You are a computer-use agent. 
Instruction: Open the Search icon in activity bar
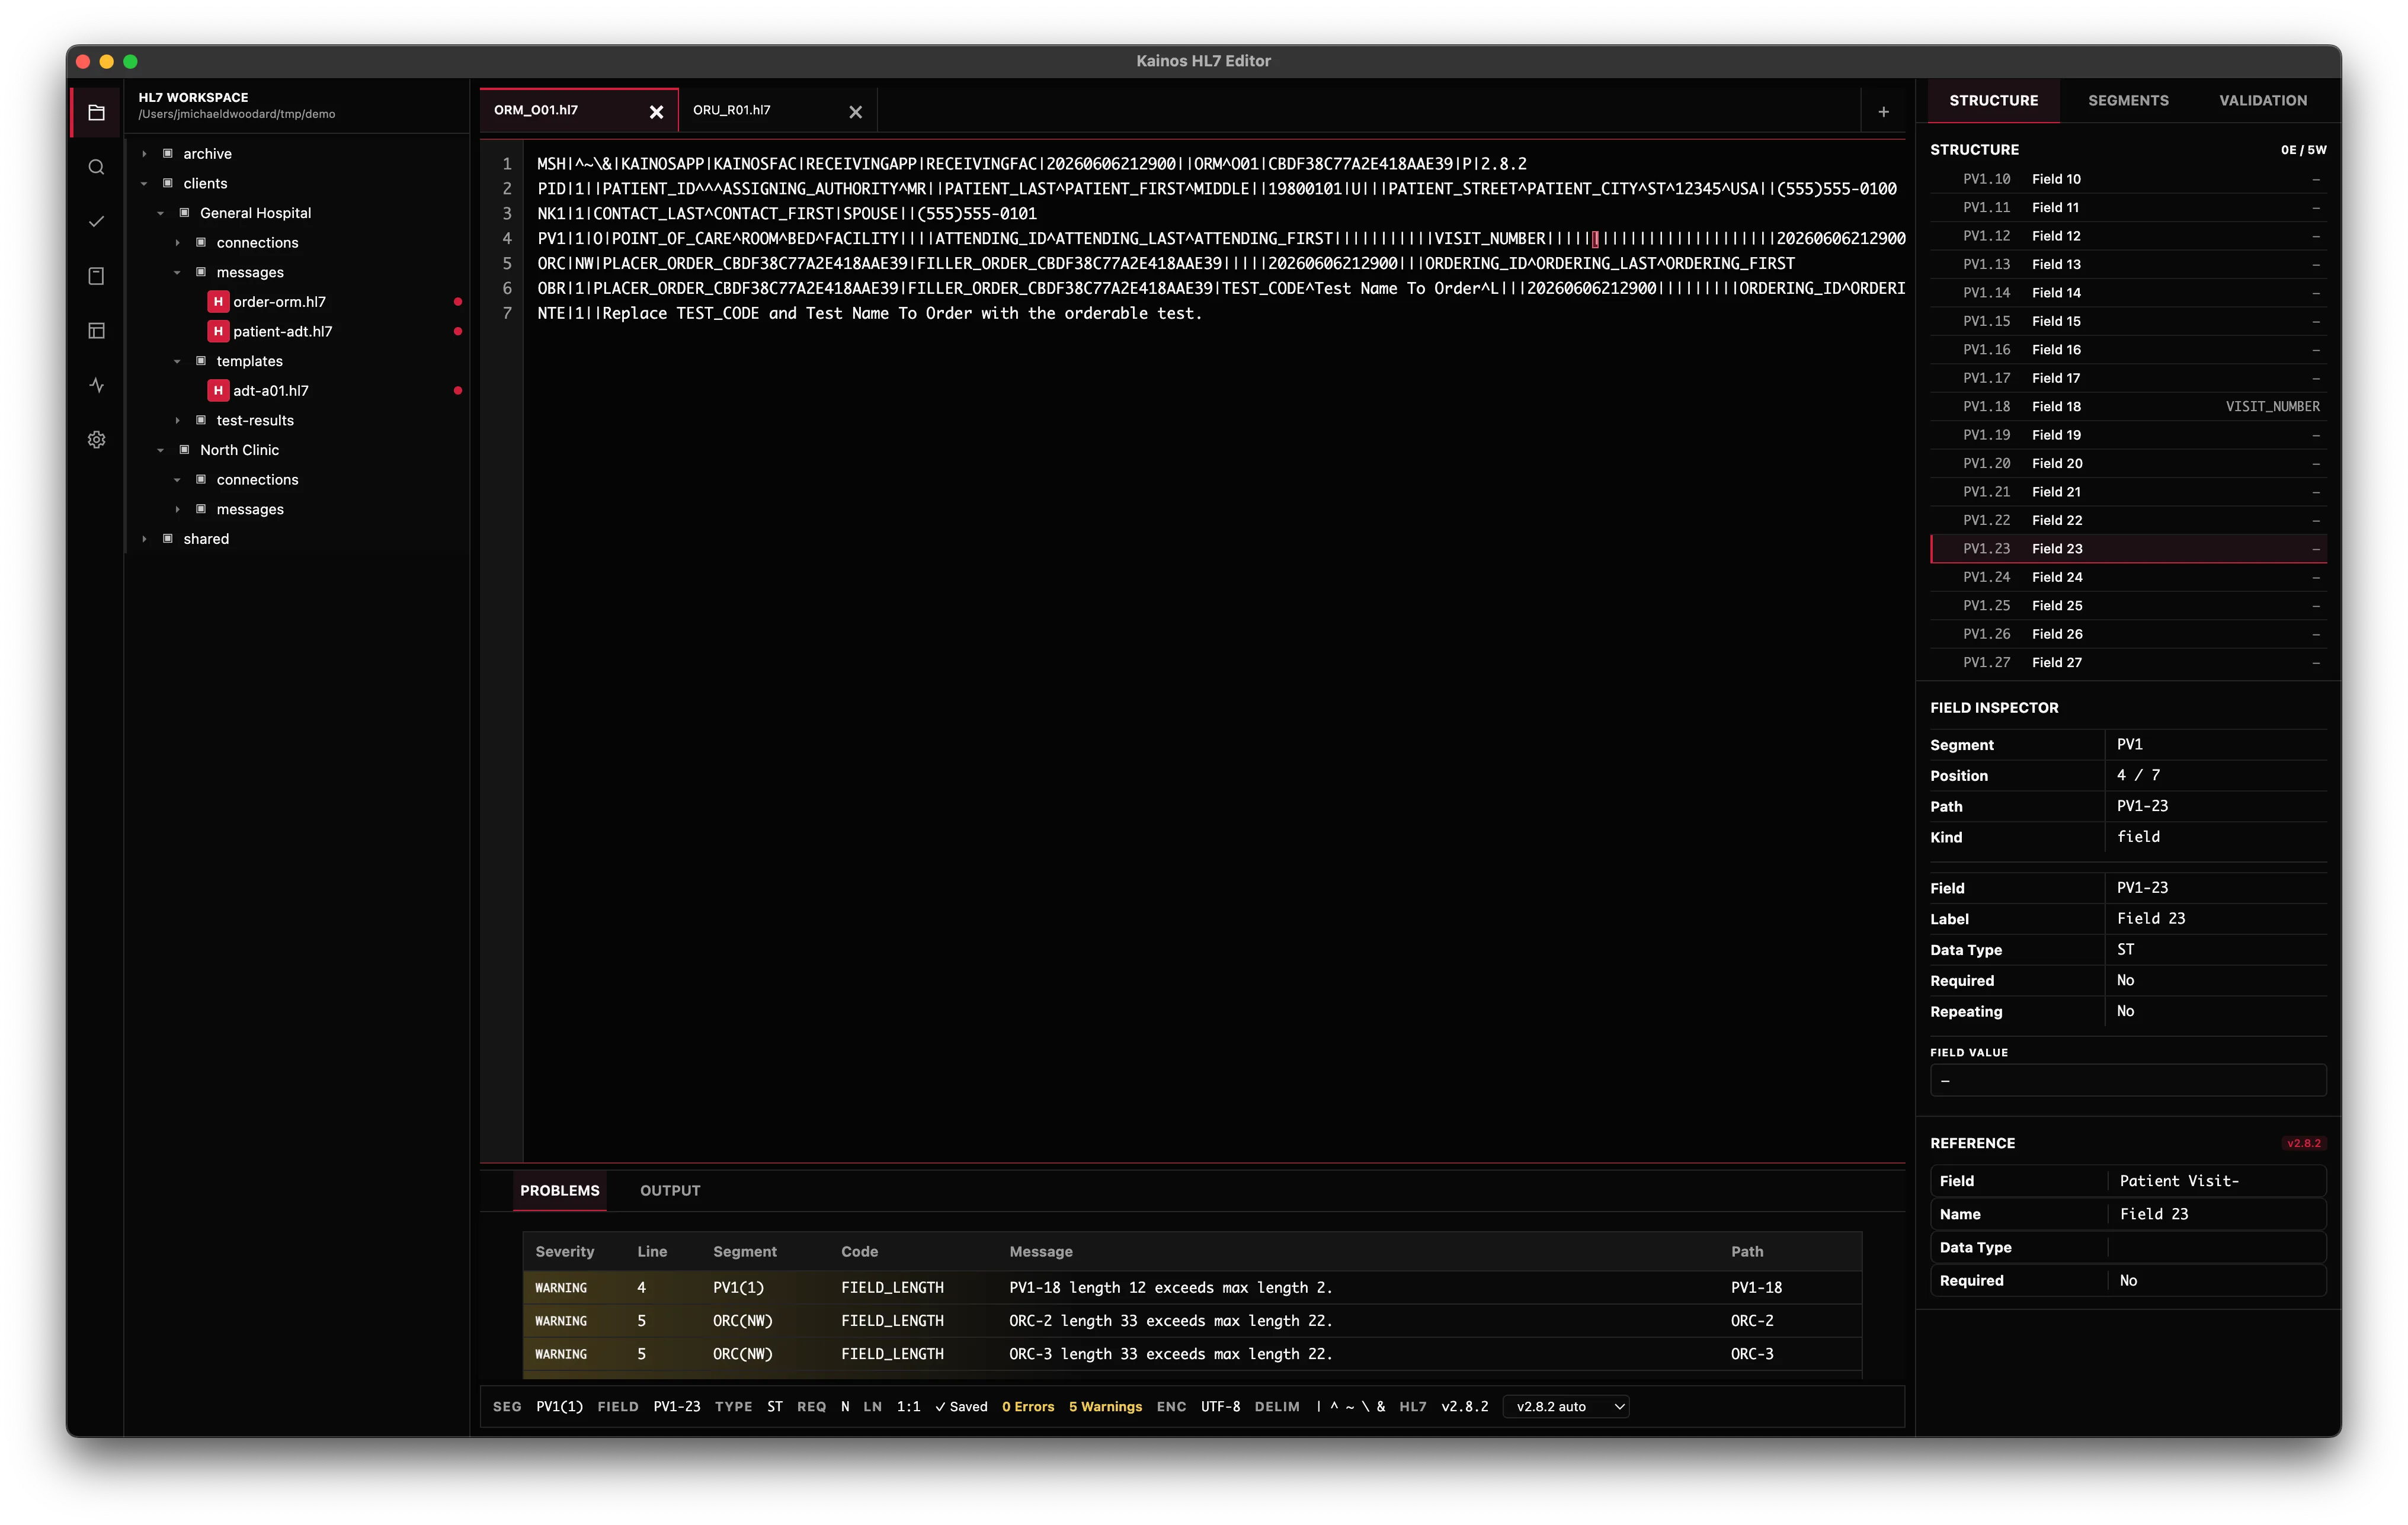pyautogui.click(x=96, y=167)
